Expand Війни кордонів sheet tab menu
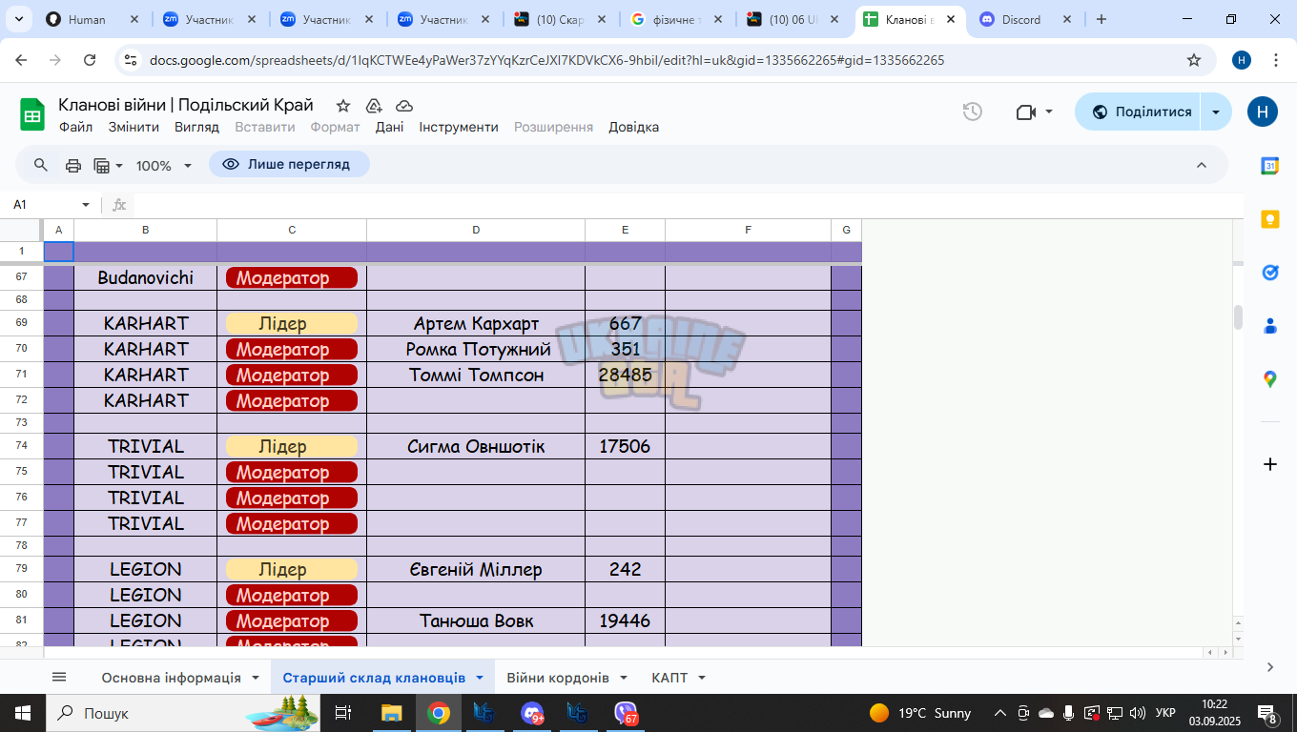 coord(624,678)
